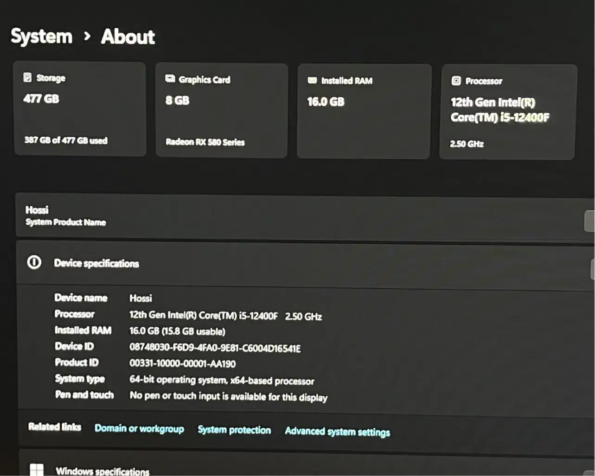Click the Device specifications info icon
Screen dimensions: 595x476
[x=34, y=262]
